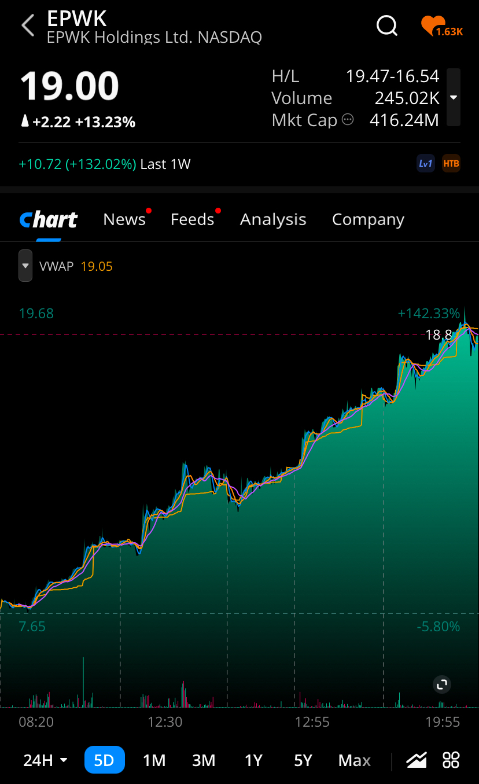Tap the 08:20 time axis label
This screenshot has height=784, width=479.
tap(36, 722)
